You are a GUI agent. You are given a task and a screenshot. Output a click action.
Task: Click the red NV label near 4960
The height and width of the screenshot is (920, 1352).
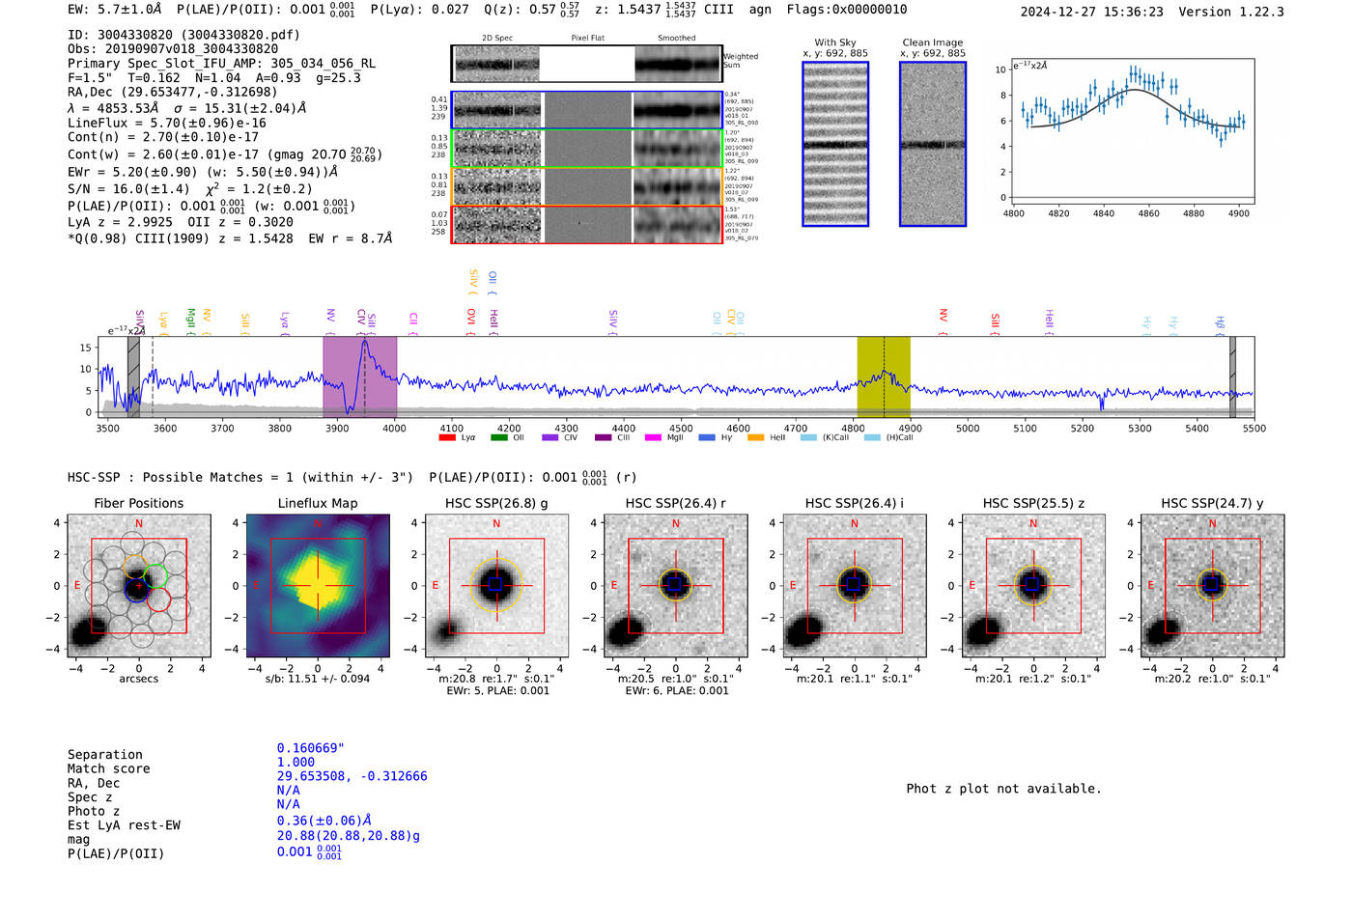click(944, 321)
